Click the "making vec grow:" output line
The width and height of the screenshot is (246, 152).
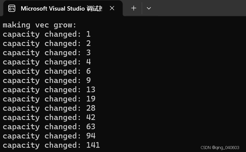click(x=40, y=25)
